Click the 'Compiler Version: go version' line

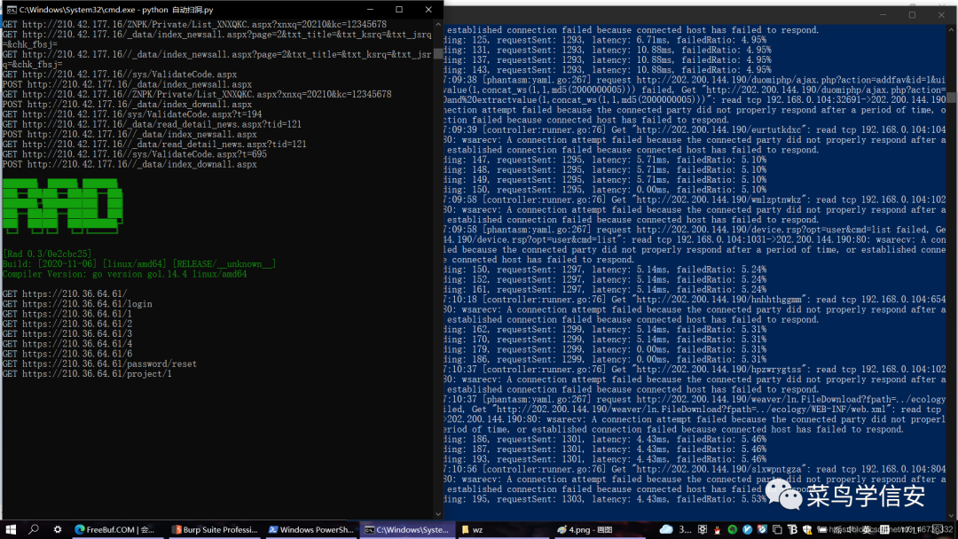click(x=125, y=274)
